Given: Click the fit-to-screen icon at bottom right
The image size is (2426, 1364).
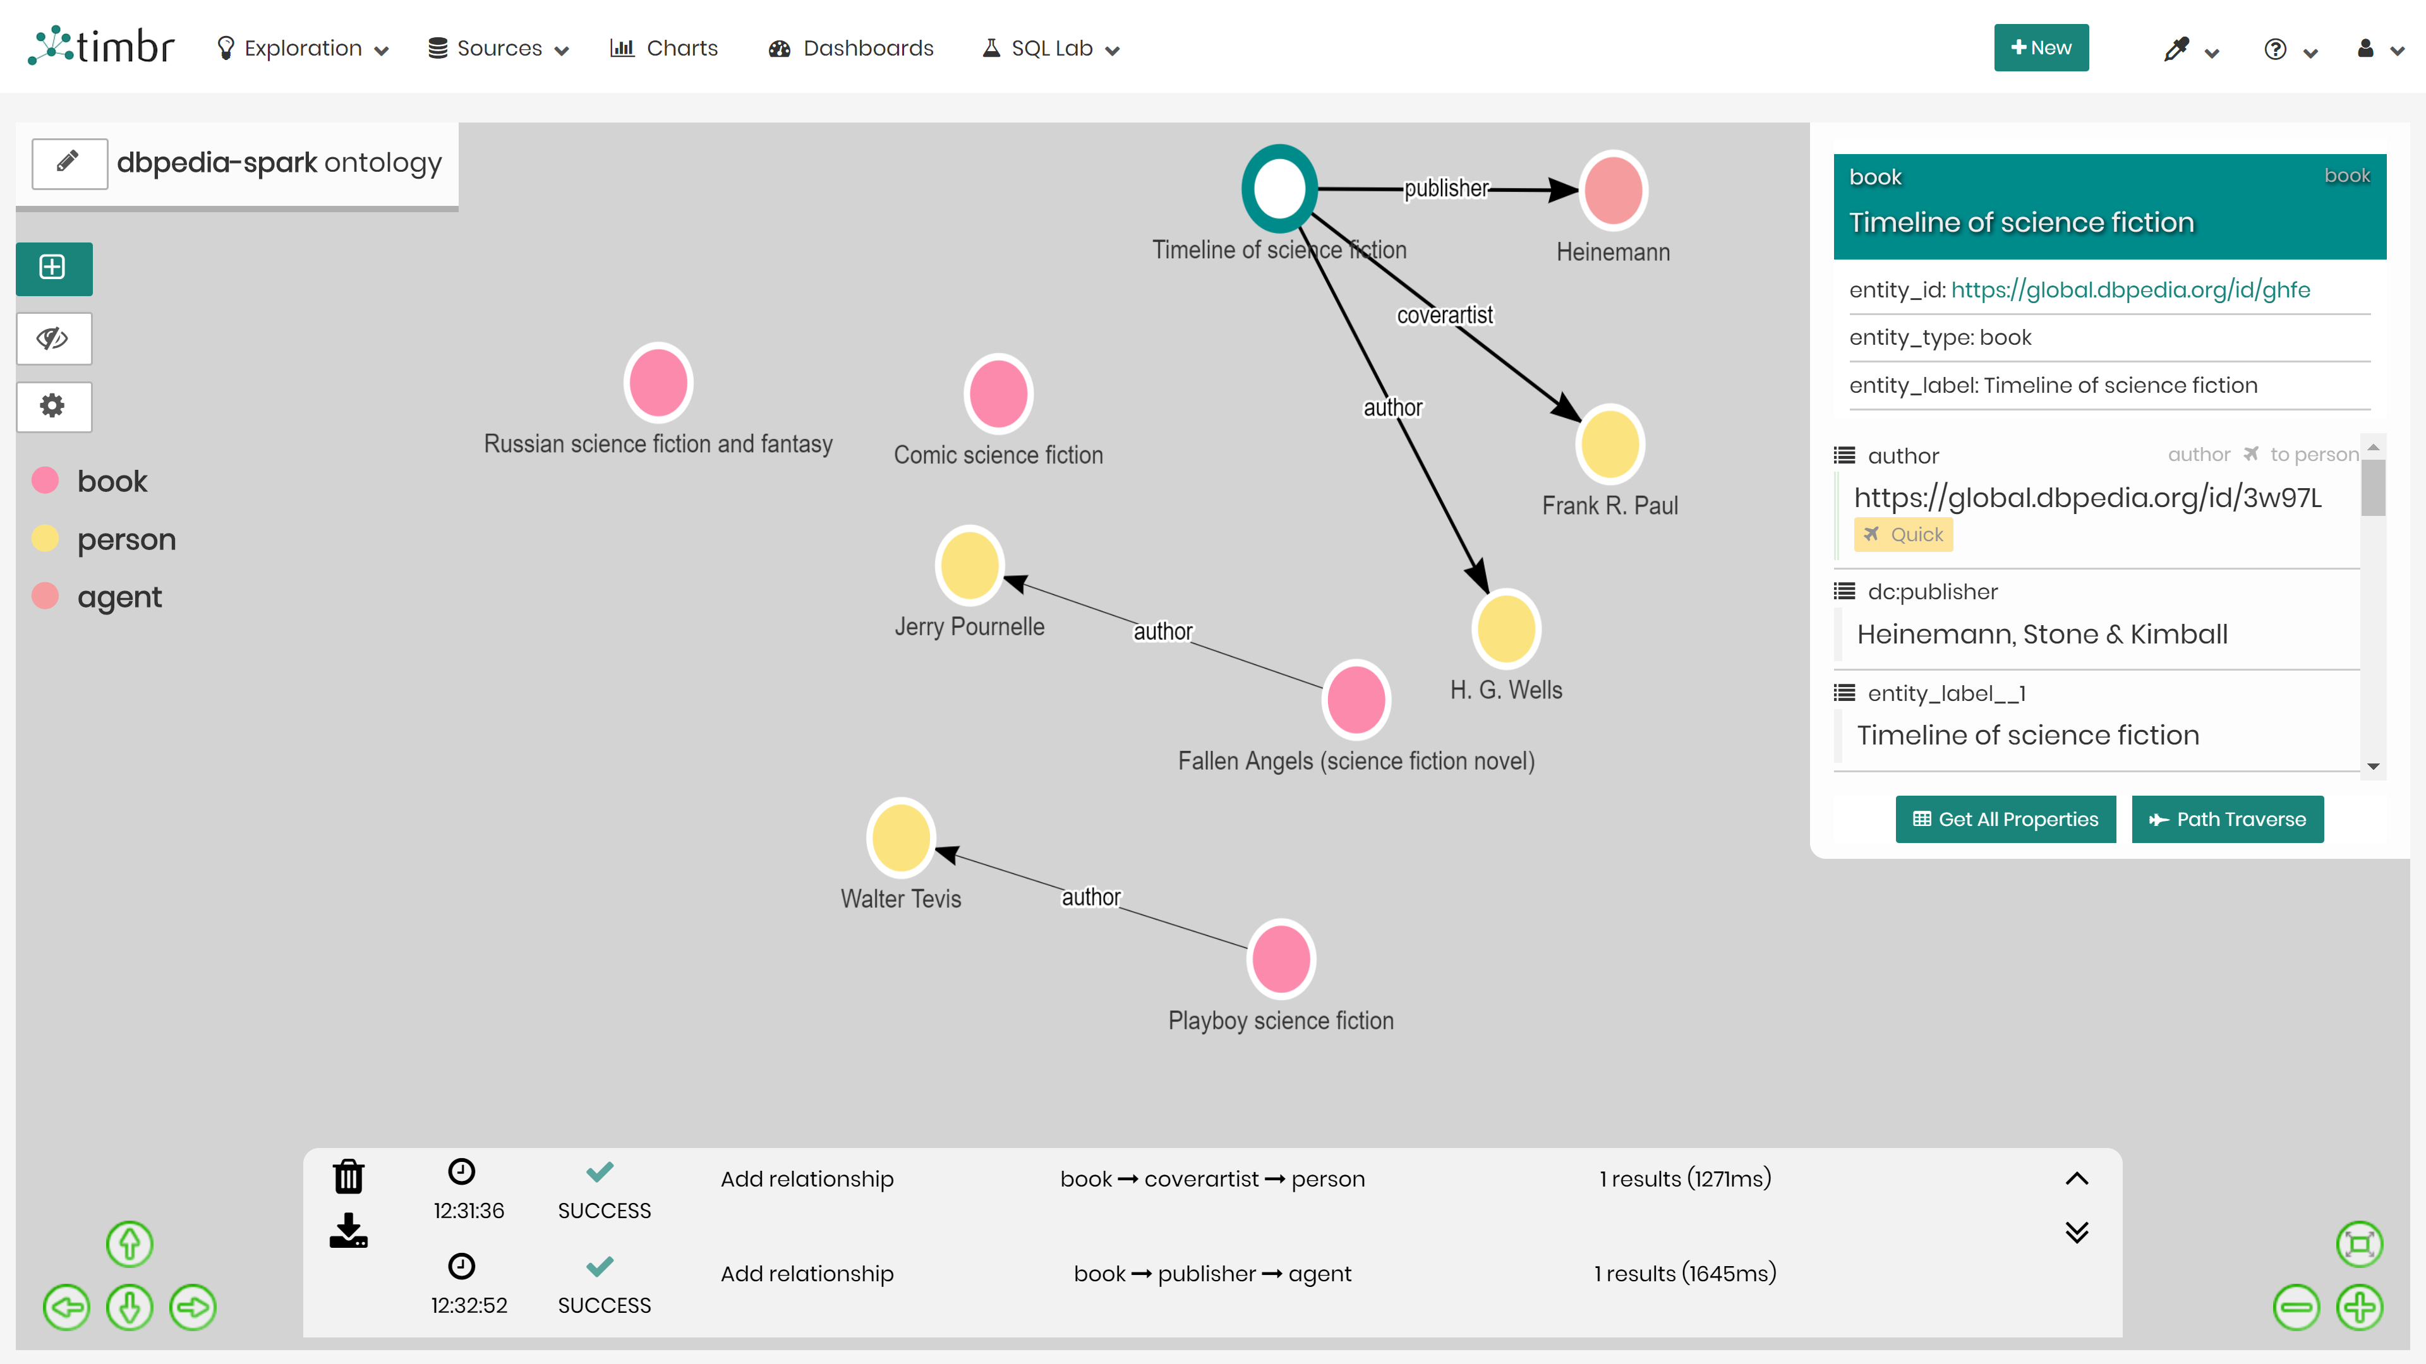Looking at the screenshot, I should tap(2360, 1243).
